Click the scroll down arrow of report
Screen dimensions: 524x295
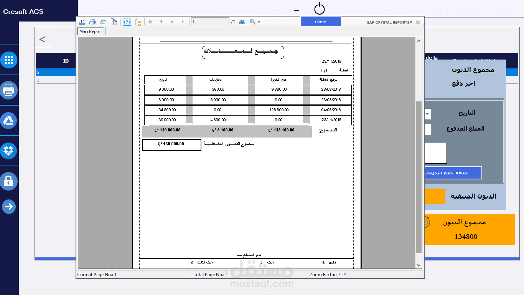click(x=419, y=265)
